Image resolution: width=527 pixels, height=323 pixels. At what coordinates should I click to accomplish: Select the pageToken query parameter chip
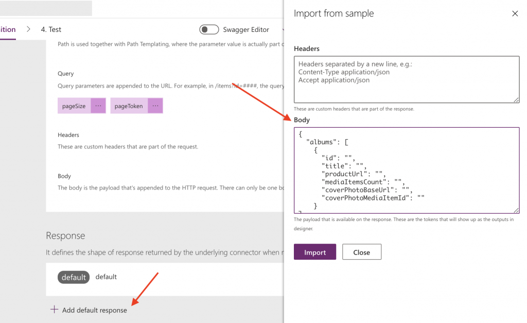129,106
